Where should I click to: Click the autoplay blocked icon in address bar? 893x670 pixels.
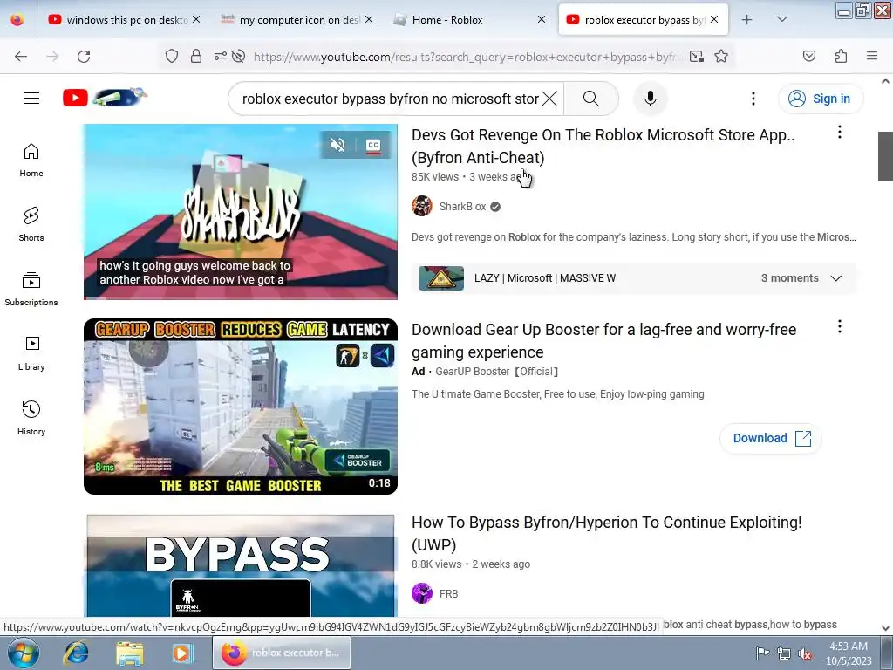239,56
